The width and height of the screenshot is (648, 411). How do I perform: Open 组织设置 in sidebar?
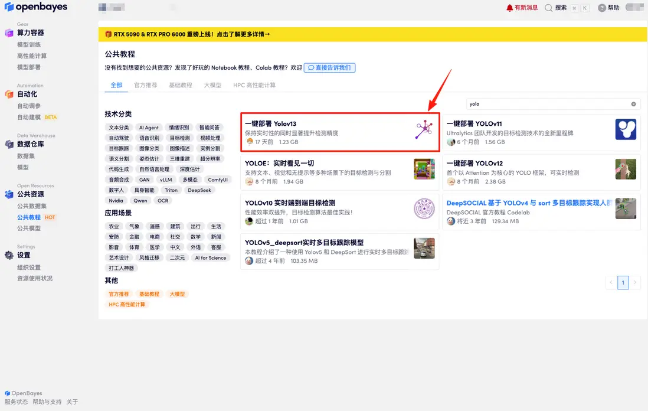(29, 268)
